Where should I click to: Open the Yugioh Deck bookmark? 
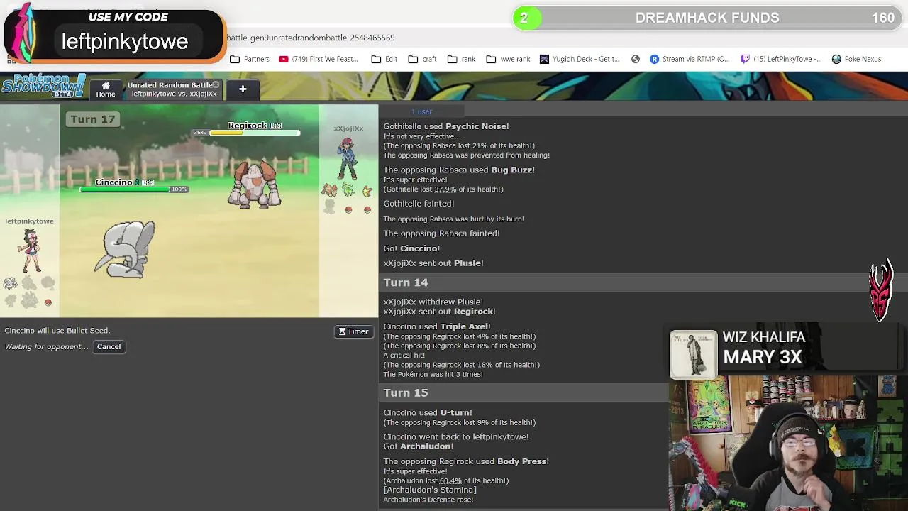[580, 59]
